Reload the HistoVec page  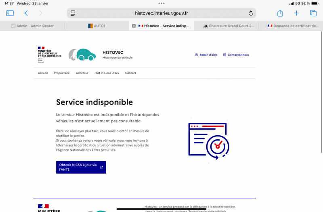pos(250,13)
